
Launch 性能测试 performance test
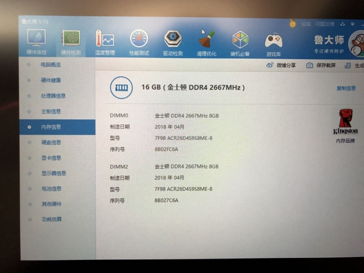click(x=139, y=42)
